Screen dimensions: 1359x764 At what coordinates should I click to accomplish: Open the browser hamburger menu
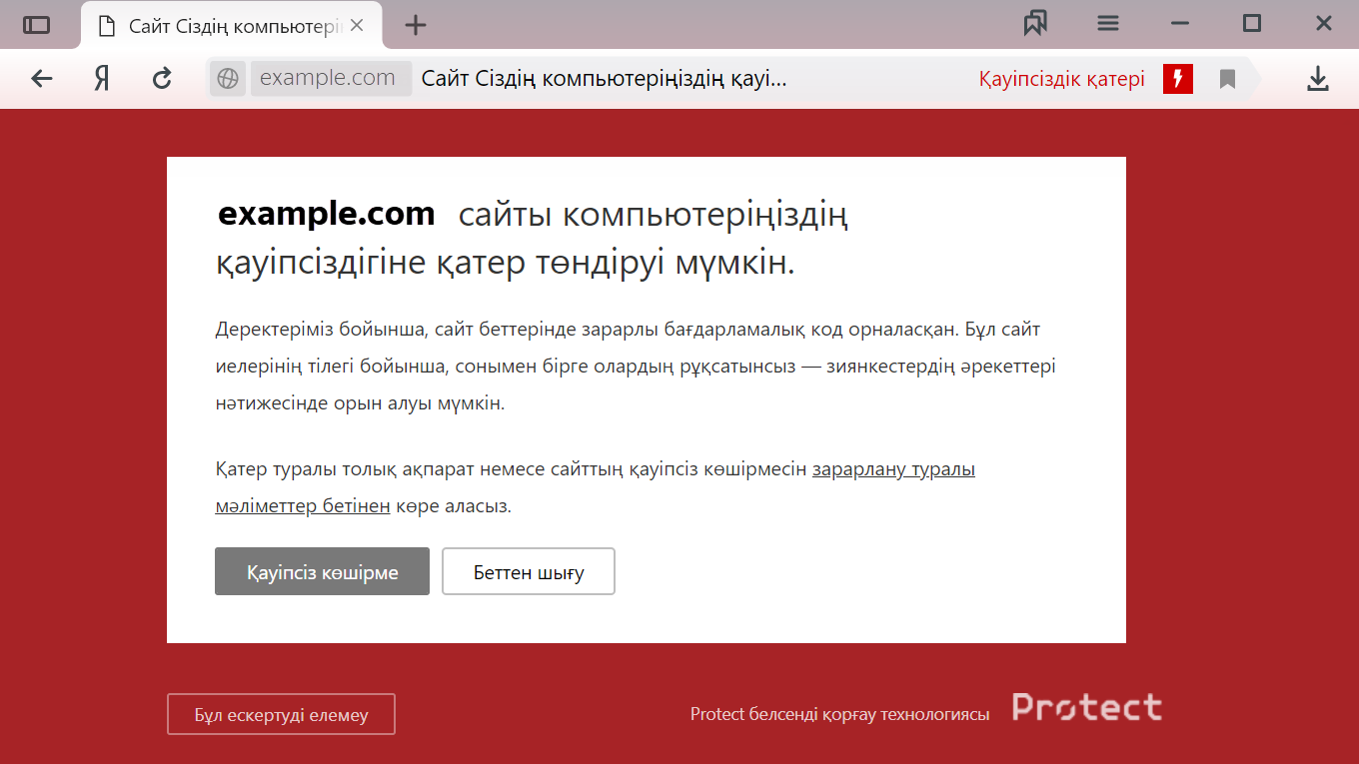(x=1108, y=24)
